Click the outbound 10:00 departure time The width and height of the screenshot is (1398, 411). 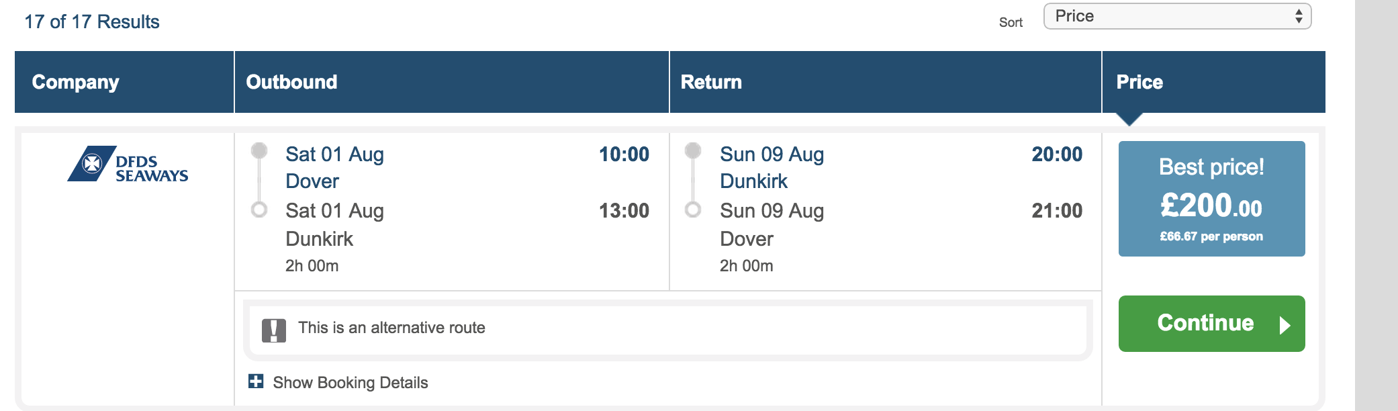click(624, 154)
